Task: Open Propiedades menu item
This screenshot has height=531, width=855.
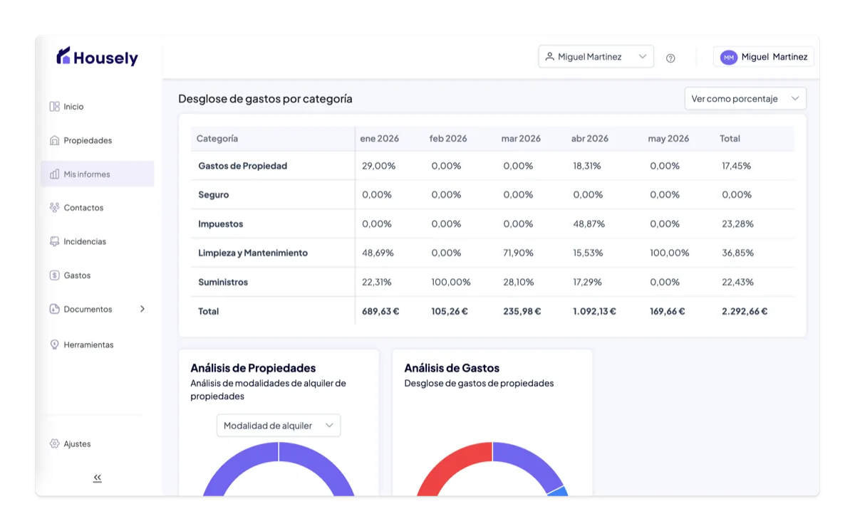Action: (x=97, y=140)
